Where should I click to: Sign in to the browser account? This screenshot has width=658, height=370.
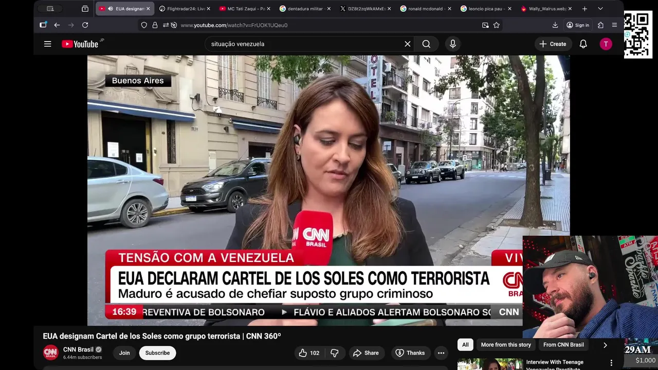(577, 25)
